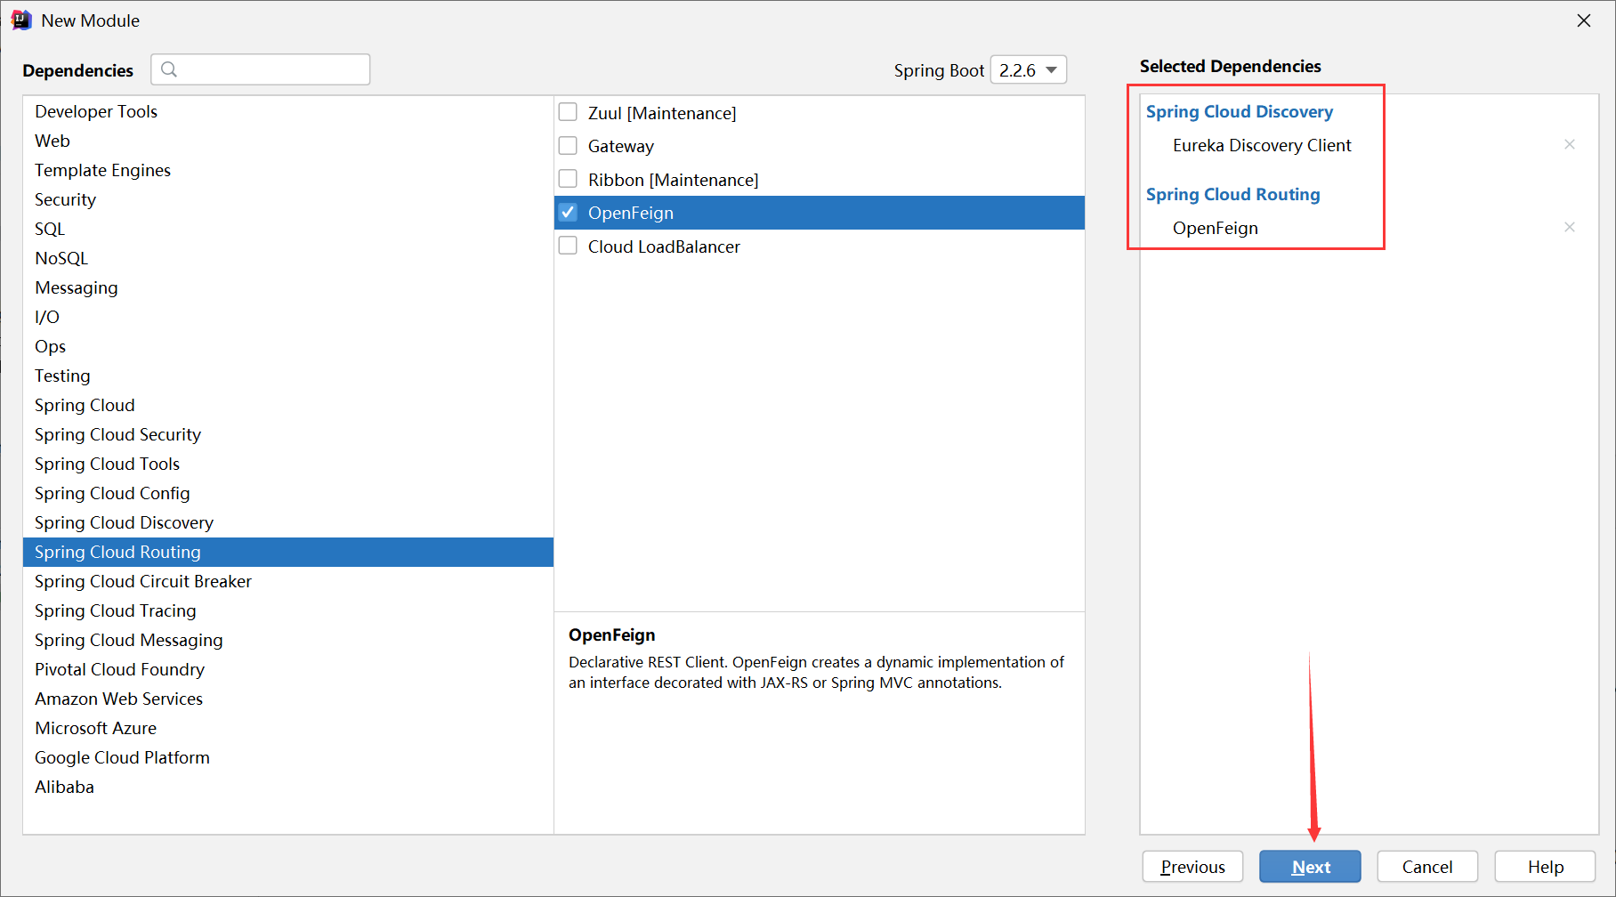
Task: Check the Gateway dependency
Action: point(568,145)
